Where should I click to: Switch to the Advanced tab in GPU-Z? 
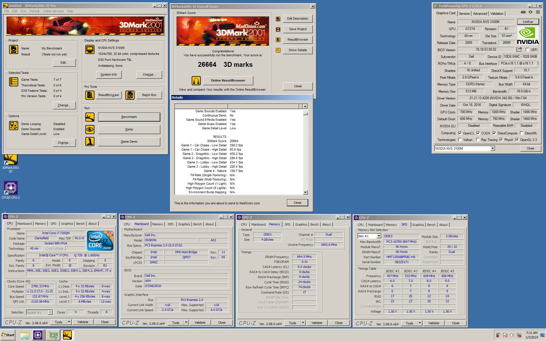[480, 14]
